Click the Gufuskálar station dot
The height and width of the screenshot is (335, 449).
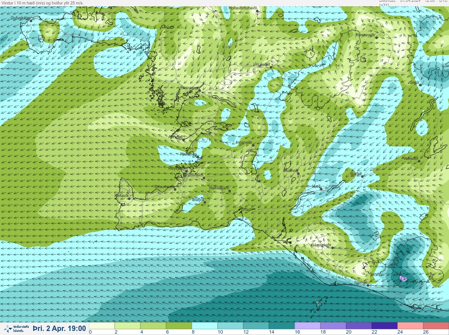coord(31,21)
